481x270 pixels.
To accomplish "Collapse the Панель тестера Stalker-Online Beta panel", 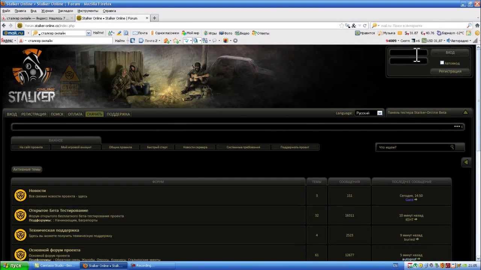I will 465,112.
